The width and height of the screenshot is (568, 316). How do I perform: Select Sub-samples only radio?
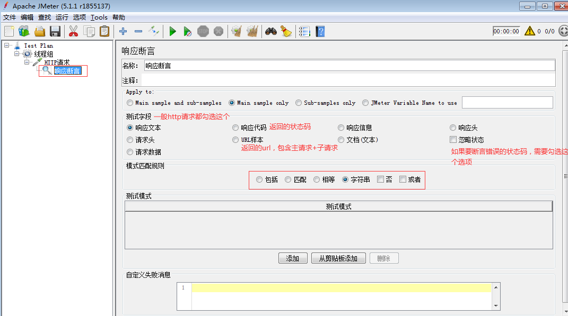299,103
